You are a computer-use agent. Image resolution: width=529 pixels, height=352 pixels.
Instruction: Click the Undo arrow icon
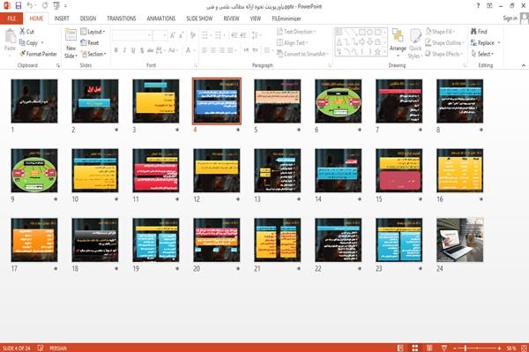pyautogui.click(x=30, y=5)
